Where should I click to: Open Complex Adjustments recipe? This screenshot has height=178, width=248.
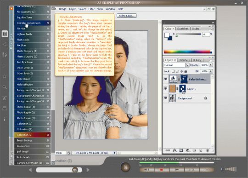coord(33,23)
